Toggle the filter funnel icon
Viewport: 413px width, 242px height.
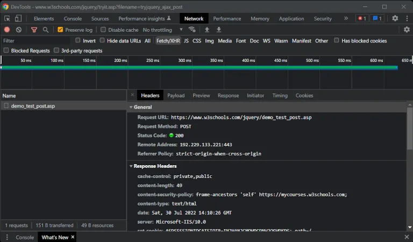(34, 30)
